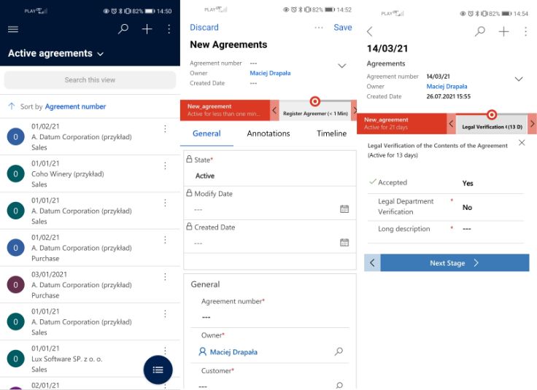537x390 pixels.
Task: Open Modify Date calendar picker
Action: (x=344, y=208)
